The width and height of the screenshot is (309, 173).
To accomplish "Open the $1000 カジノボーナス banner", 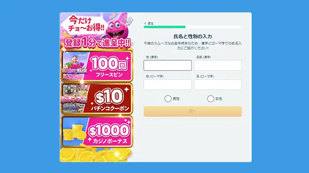I will [97, 132].
